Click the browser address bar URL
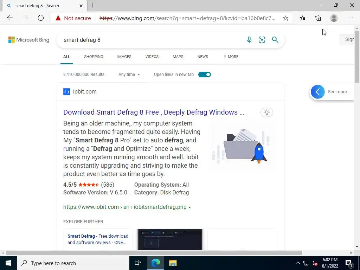This screenshot has width=360, height=270. (x=187, y=18)
